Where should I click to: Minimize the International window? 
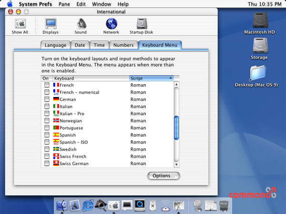click(19, 11)
